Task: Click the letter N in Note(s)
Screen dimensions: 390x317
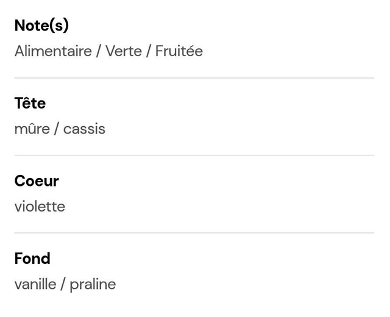Action: tap(20, 26)
